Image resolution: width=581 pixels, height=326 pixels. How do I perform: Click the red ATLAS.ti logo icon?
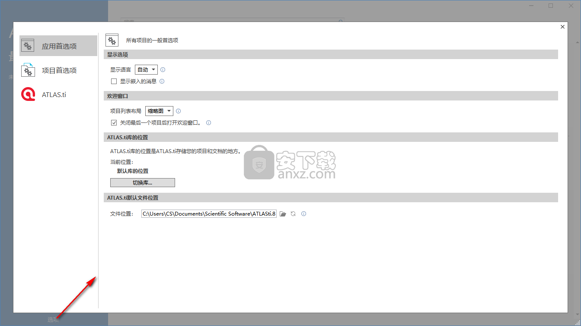pos(28,94)
